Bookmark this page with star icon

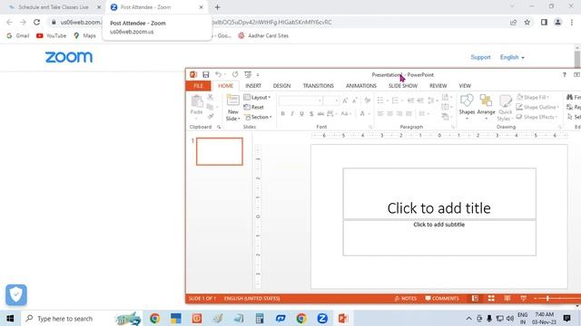tap(527, 22)
